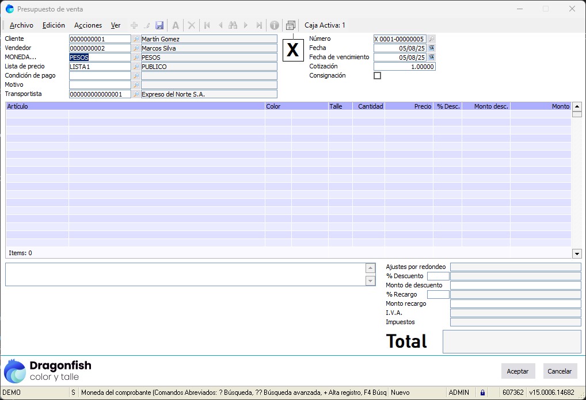This screenshot has width=586, height=400.
Task: Open calendar picker for Fecha field
Action: (x=431, y=48)
